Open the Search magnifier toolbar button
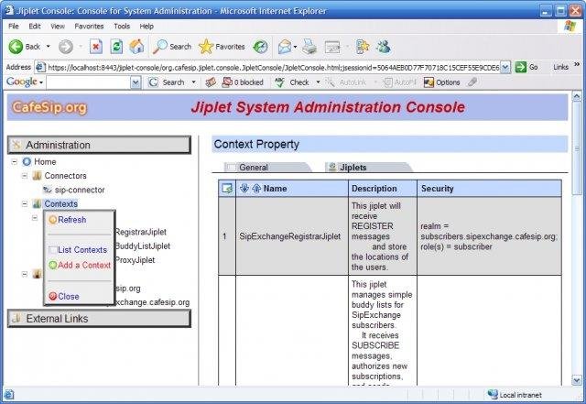Viewport: 586px width, 404px height. pos(172,47)
